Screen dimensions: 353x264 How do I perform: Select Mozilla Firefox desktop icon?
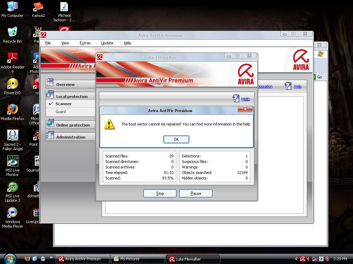(12, 112)
